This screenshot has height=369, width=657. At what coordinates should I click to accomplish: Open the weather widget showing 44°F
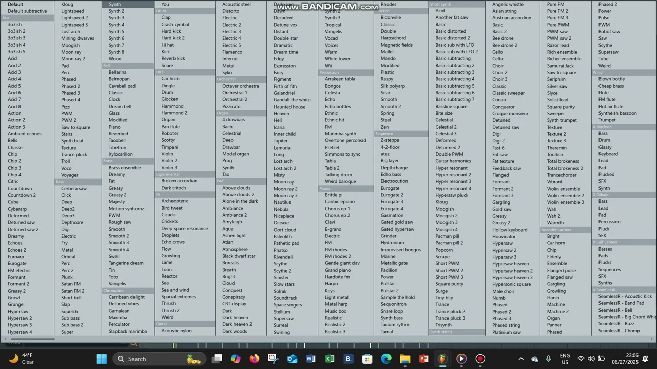coord(21,359)
